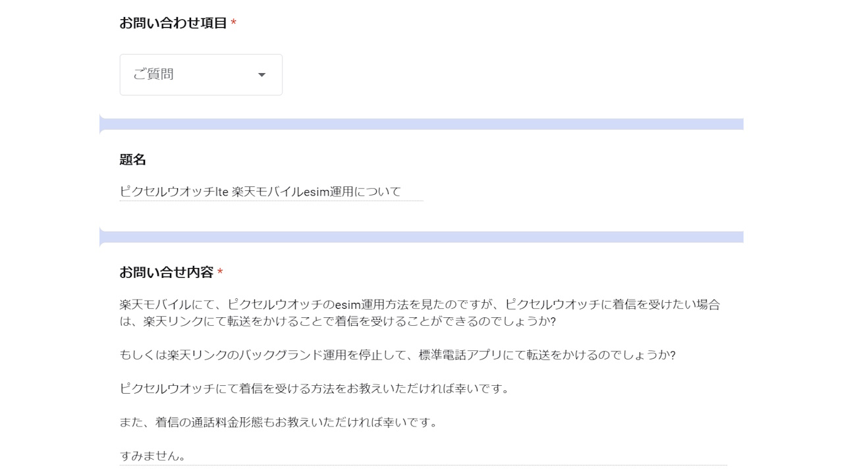The image size is (843, 474).
Task: Click the お問い合せ内容 heading label
Action: tap(167, 272)
